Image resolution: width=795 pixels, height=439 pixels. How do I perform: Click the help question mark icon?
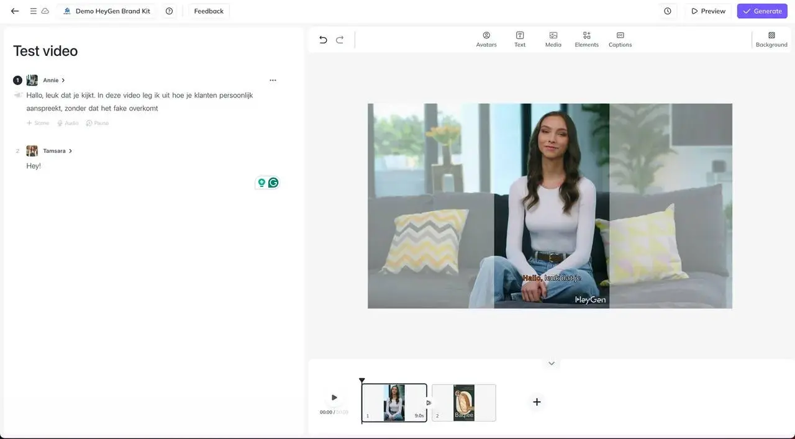(169, 11)
